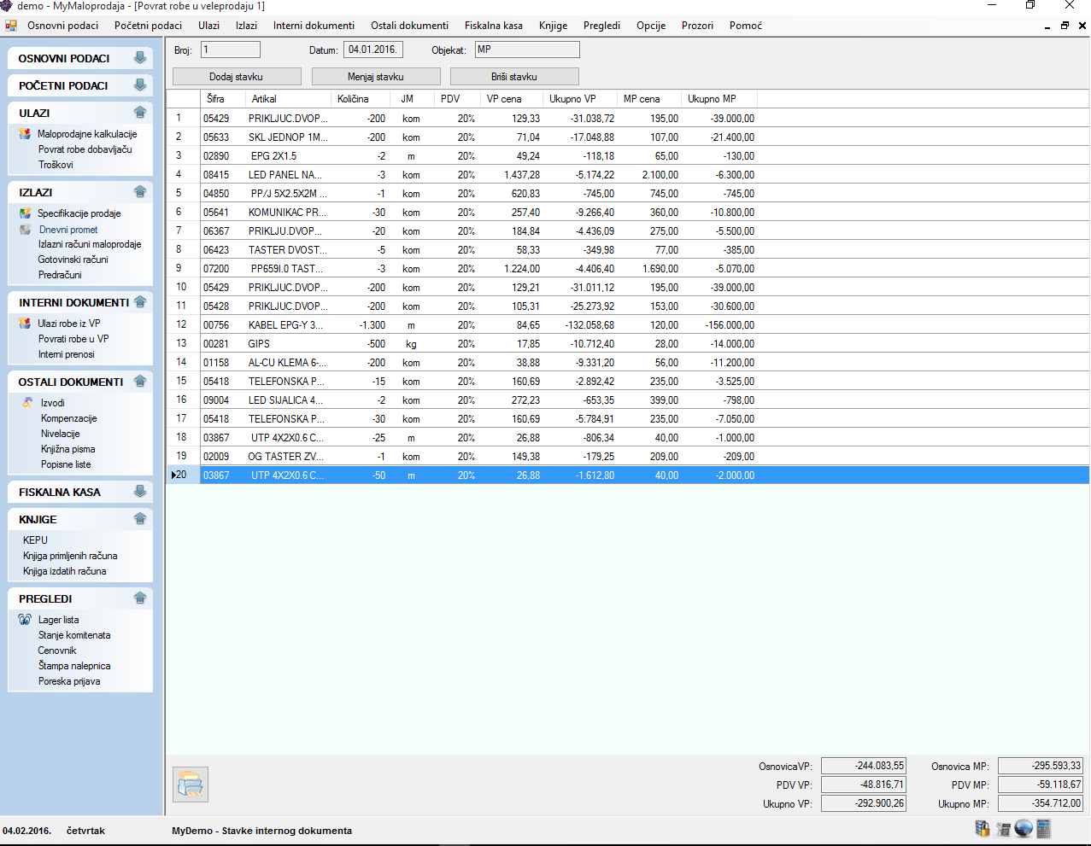Click the Datum input field
This screenshot has width=1091, height=846.
pyautogui.click(x=372, y=50)
